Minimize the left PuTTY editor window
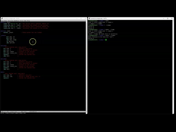The height and width of the screenshot is (132, 176). [x=77, y=18]
